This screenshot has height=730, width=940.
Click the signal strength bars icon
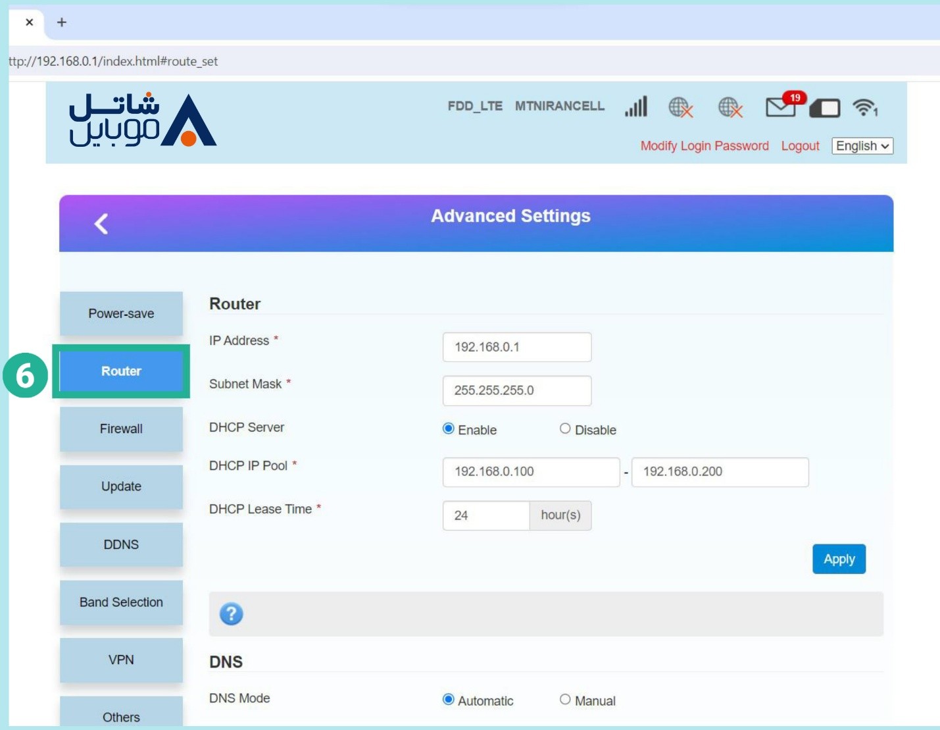coord(636,107)
